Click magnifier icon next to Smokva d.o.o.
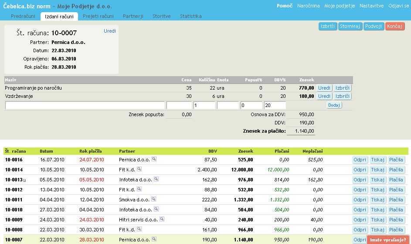Image resolution: width=411 pixels, height=244 pixels. point(154,199)
